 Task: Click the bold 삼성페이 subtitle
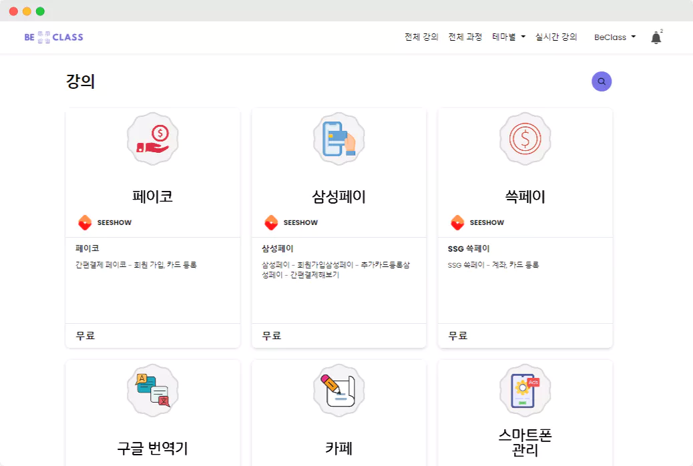pyautogui.click(x=278, y=248)
